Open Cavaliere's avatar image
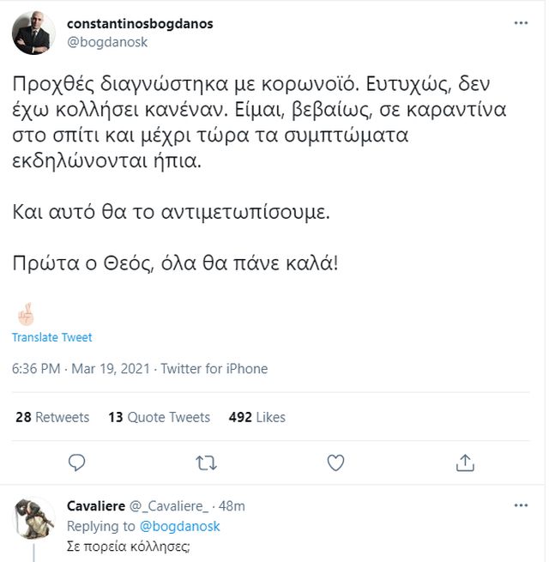The image size is (549, 562). (x=36, y=518)
